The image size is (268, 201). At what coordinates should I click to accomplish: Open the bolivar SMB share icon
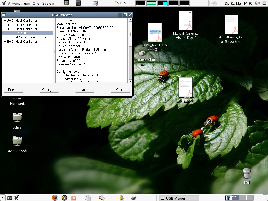tap(17, 118)
